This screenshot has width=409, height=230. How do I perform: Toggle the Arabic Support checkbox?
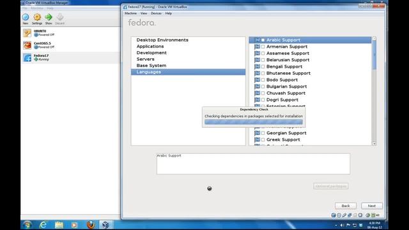263,40
